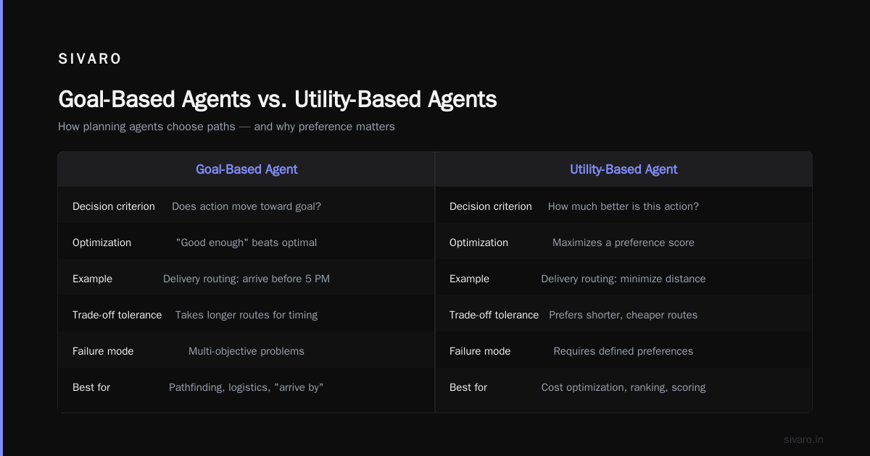Select the Utility-Based Agent column header
870x456 pixels.
623,169
